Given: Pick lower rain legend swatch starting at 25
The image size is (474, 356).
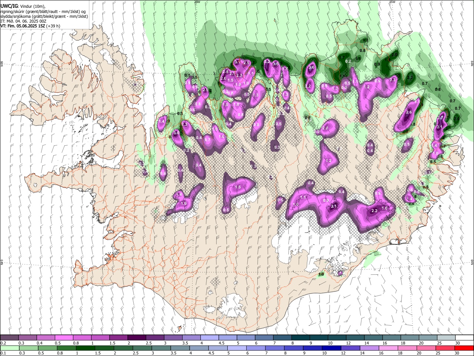Looking at the screenshot, I should 445,348.
